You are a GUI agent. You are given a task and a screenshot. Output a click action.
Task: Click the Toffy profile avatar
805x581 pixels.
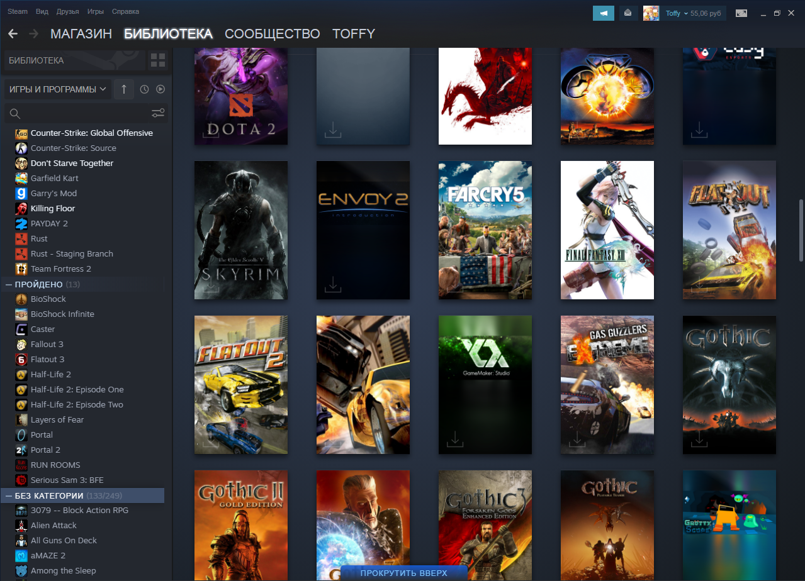[x=651, y=13]
